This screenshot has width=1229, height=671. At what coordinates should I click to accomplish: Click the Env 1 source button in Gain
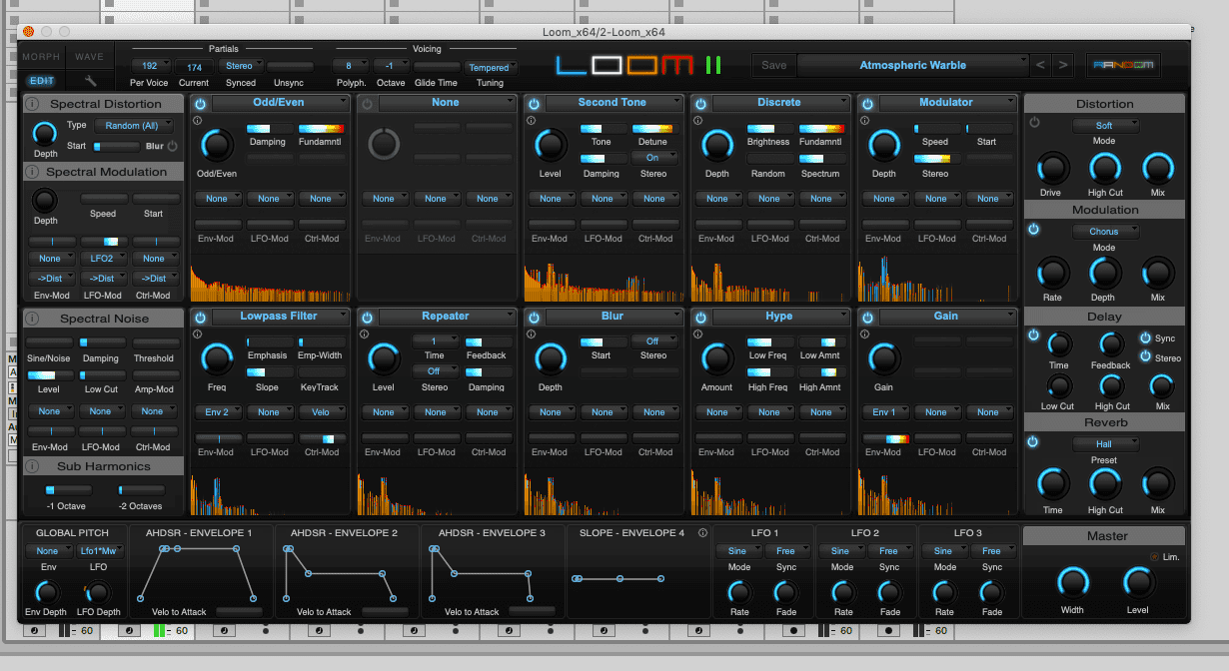pos(884,412)
